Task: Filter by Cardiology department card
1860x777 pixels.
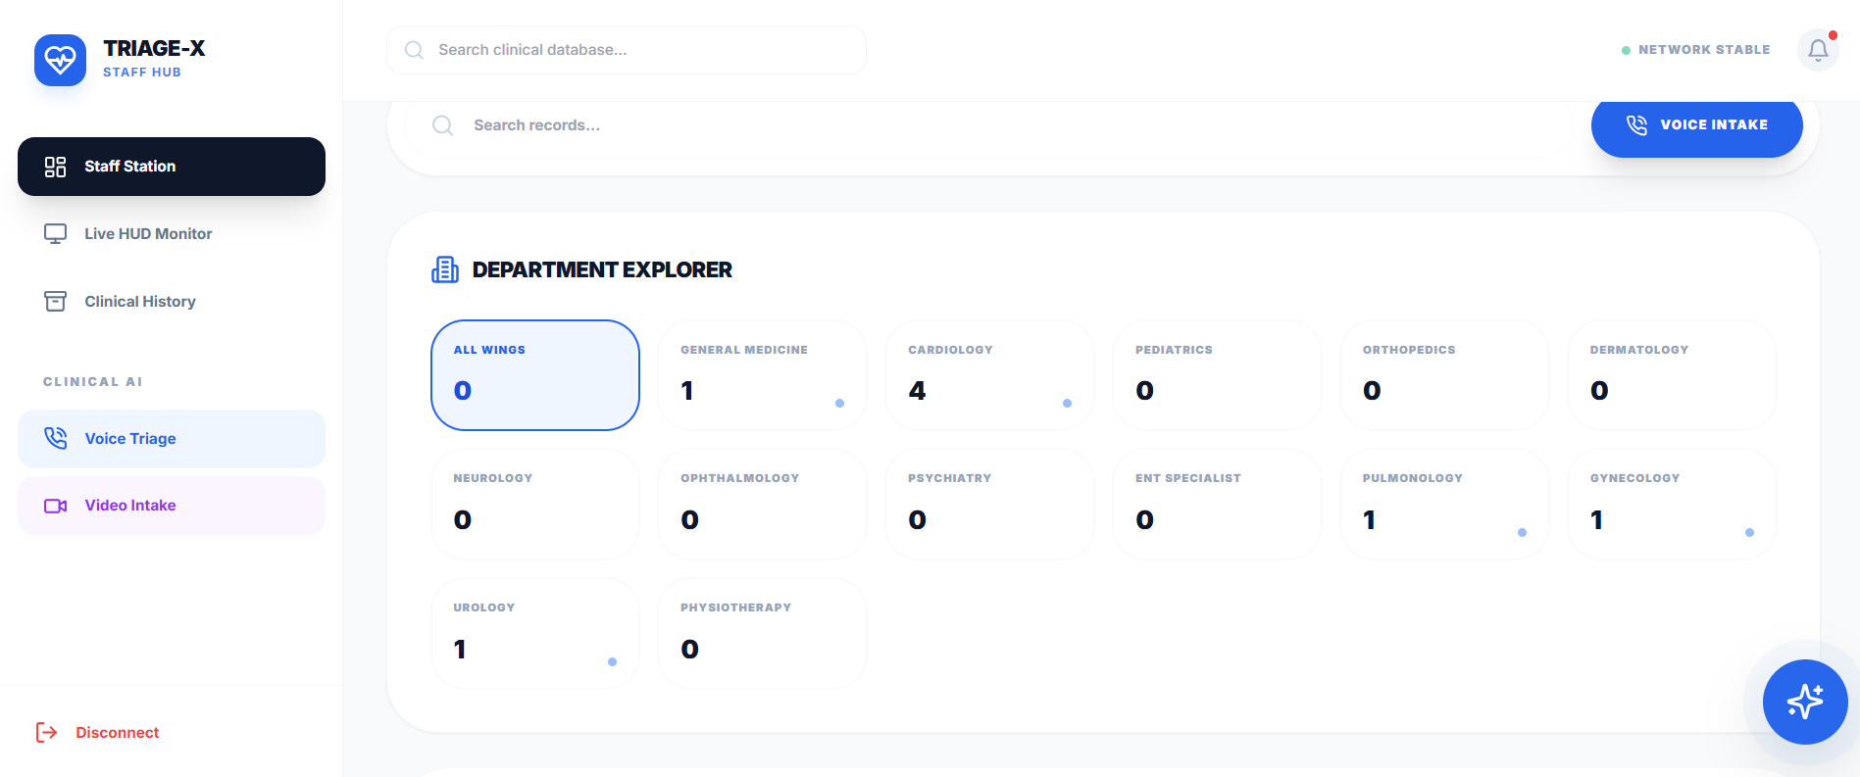Action: (989, 375)
